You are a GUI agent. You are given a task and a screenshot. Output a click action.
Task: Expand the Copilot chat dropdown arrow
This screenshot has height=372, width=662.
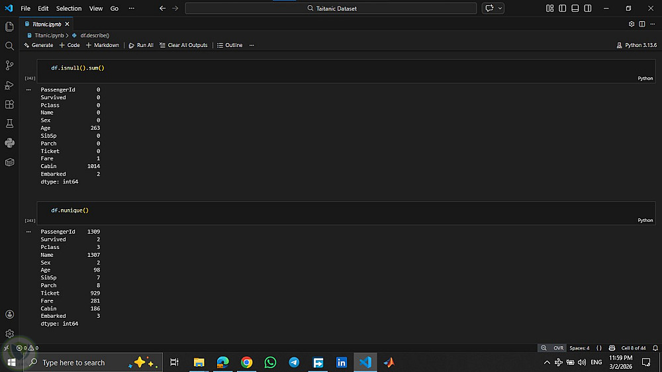(500, 8)
